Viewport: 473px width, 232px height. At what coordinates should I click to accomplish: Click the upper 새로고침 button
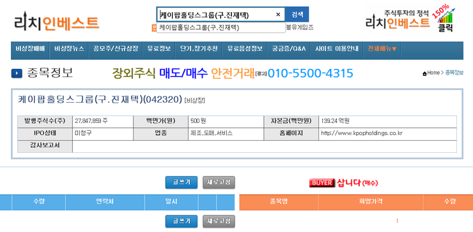click(x=219, y=182)
